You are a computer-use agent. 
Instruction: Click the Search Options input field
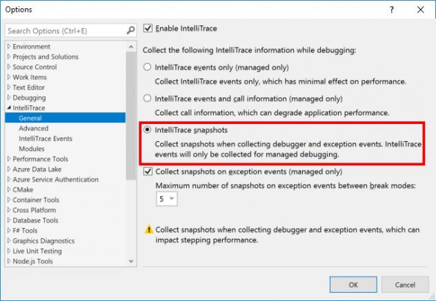point(65,31)
